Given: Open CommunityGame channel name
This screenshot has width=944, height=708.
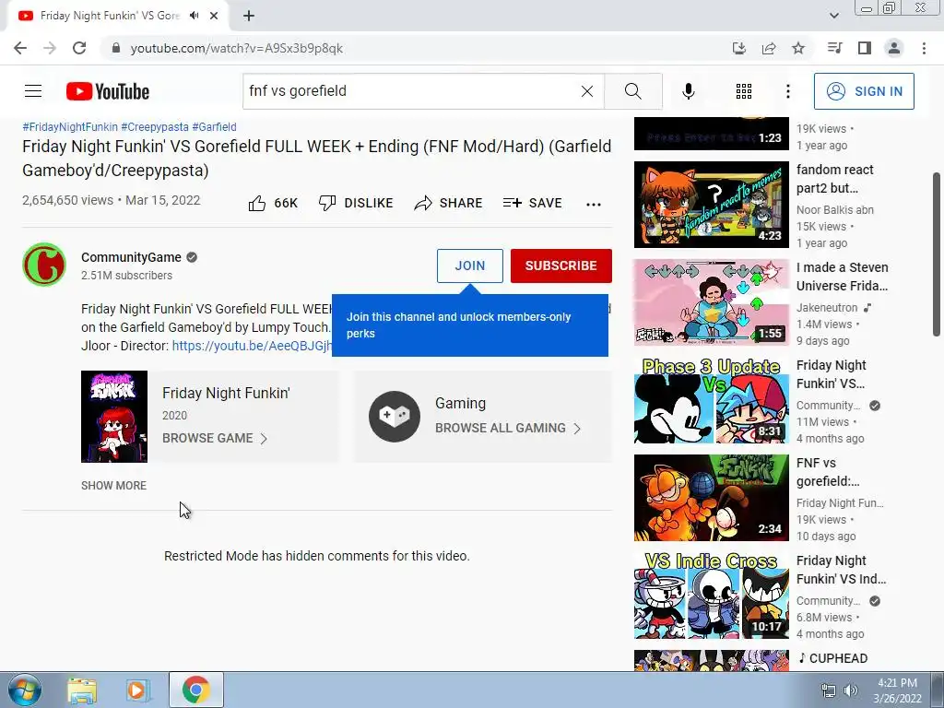Looking at the screenshot, I should (131, 257).
